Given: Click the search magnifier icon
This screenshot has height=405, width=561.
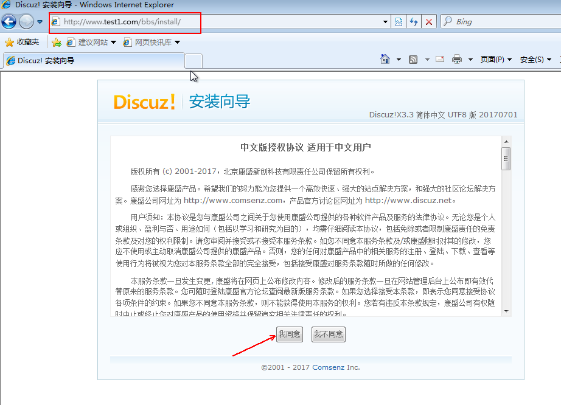Looking at the screenshot, I should coord(448,21).
